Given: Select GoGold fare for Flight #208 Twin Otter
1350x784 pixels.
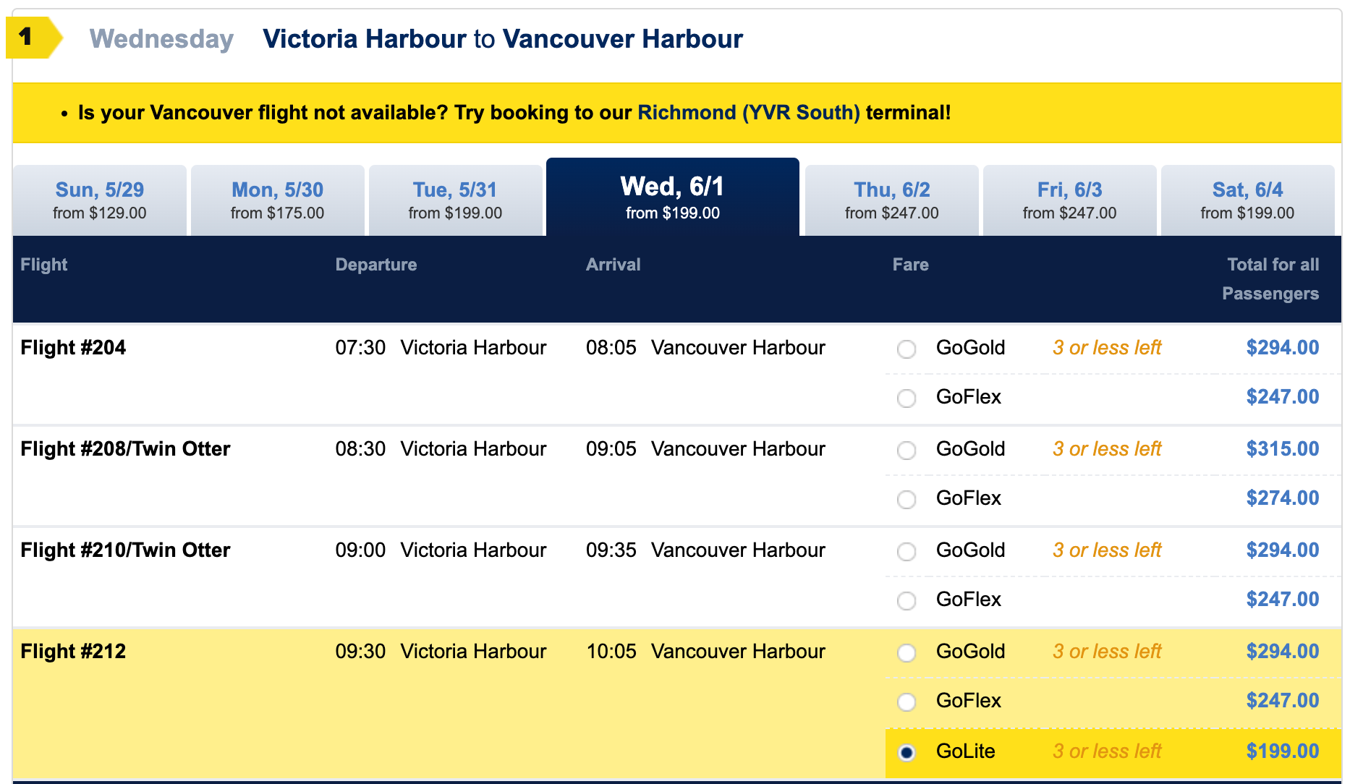Looking at the screenshot, I should (906, 450).
